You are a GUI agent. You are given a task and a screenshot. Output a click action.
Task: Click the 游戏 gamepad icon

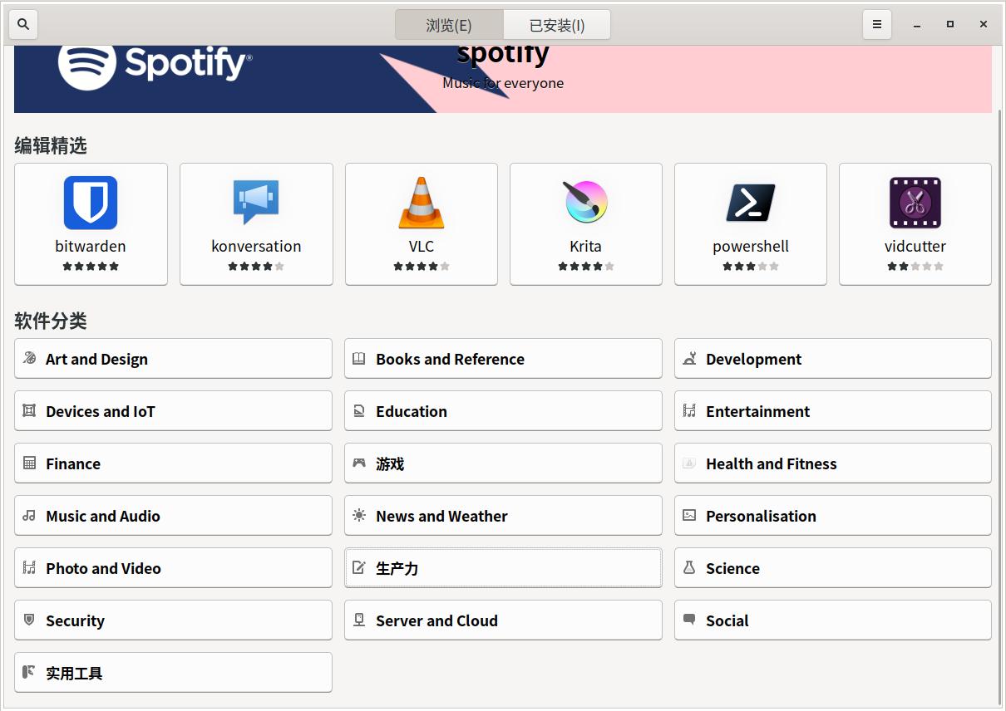click(x=359, y=463)
